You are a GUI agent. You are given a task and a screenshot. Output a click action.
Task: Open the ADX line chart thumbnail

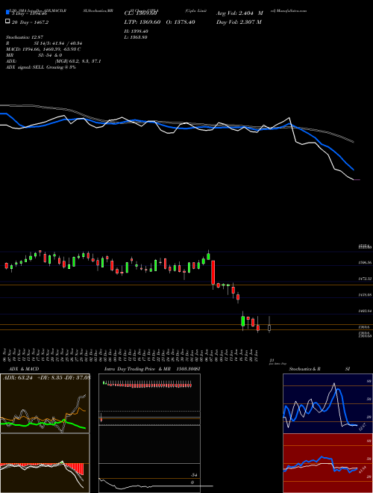45,403
